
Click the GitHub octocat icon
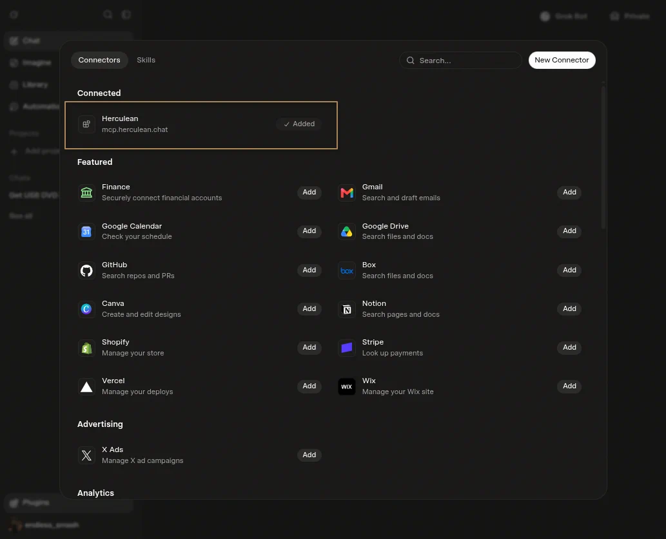click(86, 270)
